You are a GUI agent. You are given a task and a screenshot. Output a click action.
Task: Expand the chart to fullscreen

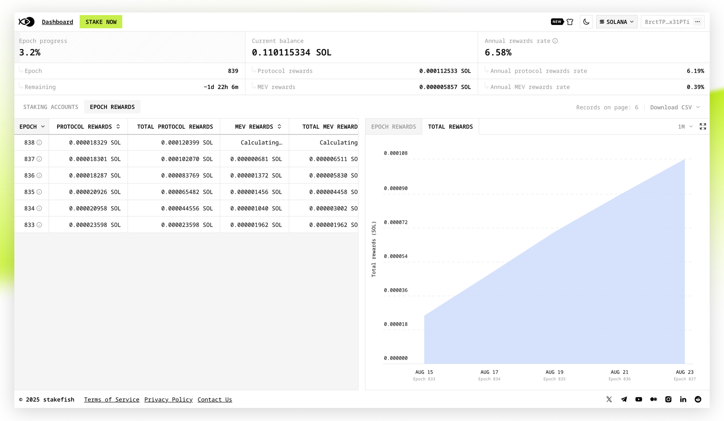pyautogui.click(x=703, y=126)
